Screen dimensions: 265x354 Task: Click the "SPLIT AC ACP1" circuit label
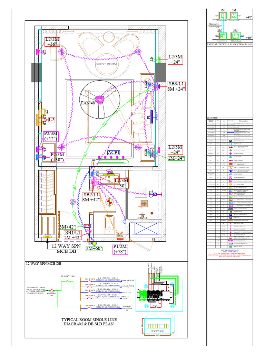tap(125, 298)
